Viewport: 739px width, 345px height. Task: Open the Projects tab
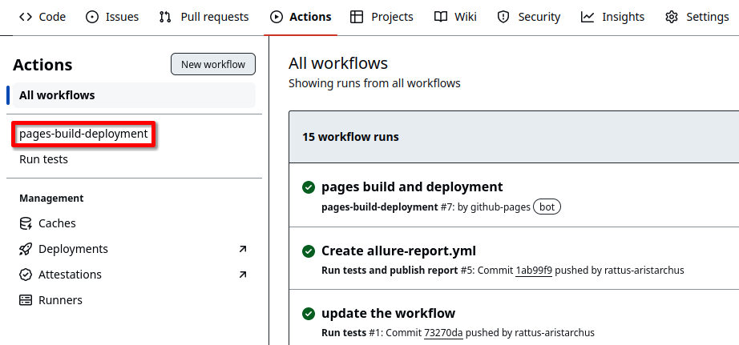382,17
